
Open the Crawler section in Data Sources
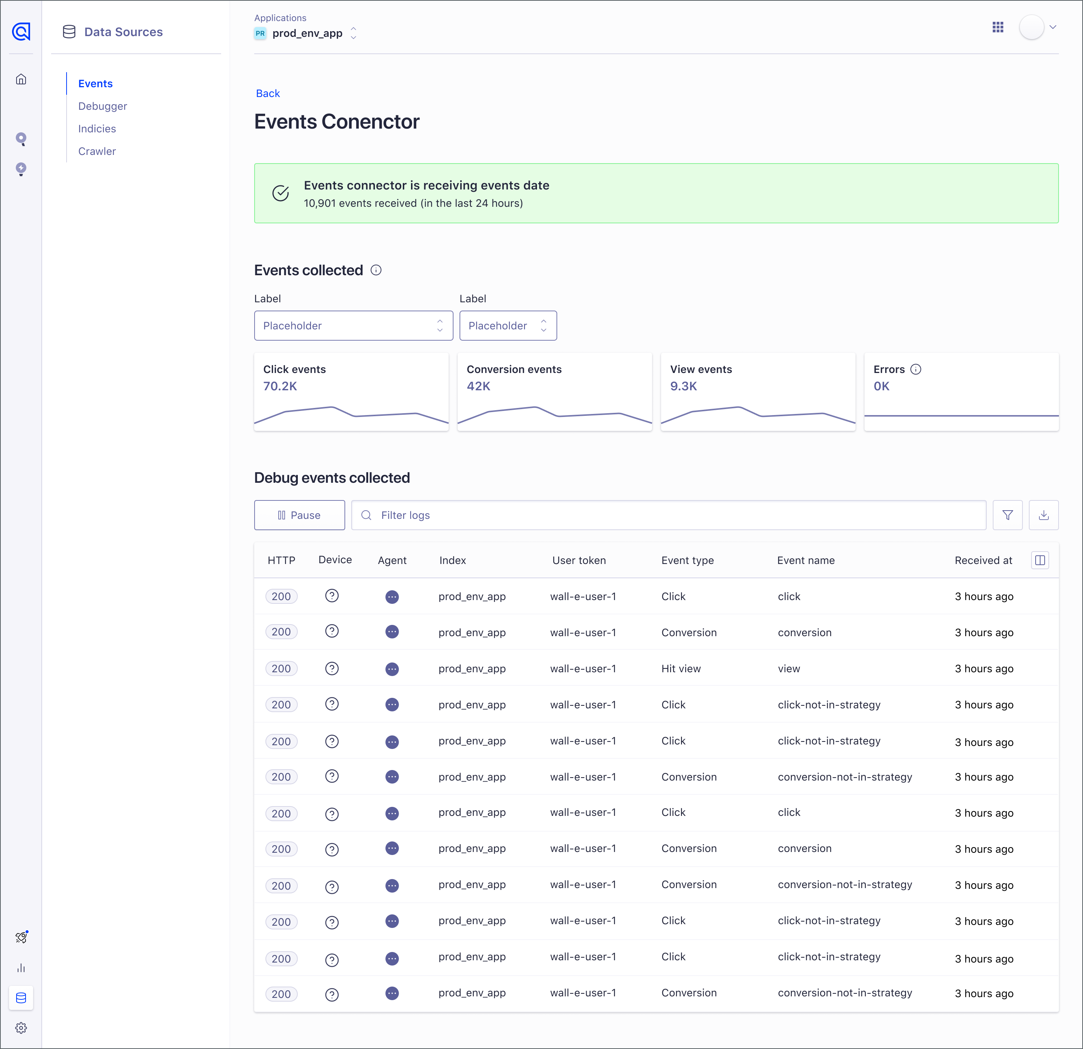97,151
